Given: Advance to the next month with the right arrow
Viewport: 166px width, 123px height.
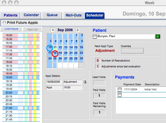Looking at the screenshot, I should tap(78, 30).
